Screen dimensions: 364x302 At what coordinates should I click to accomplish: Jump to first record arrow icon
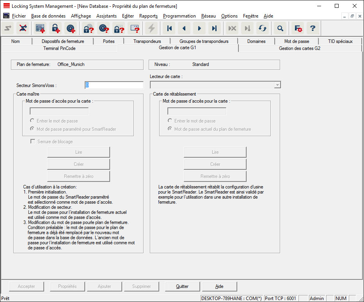[169, 28]
